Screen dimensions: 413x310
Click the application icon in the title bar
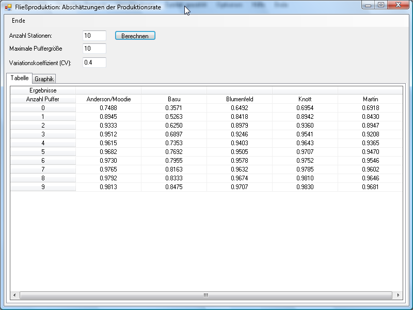[8, 7]
